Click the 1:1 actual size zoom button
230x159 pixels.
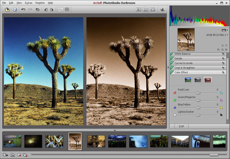67,9
